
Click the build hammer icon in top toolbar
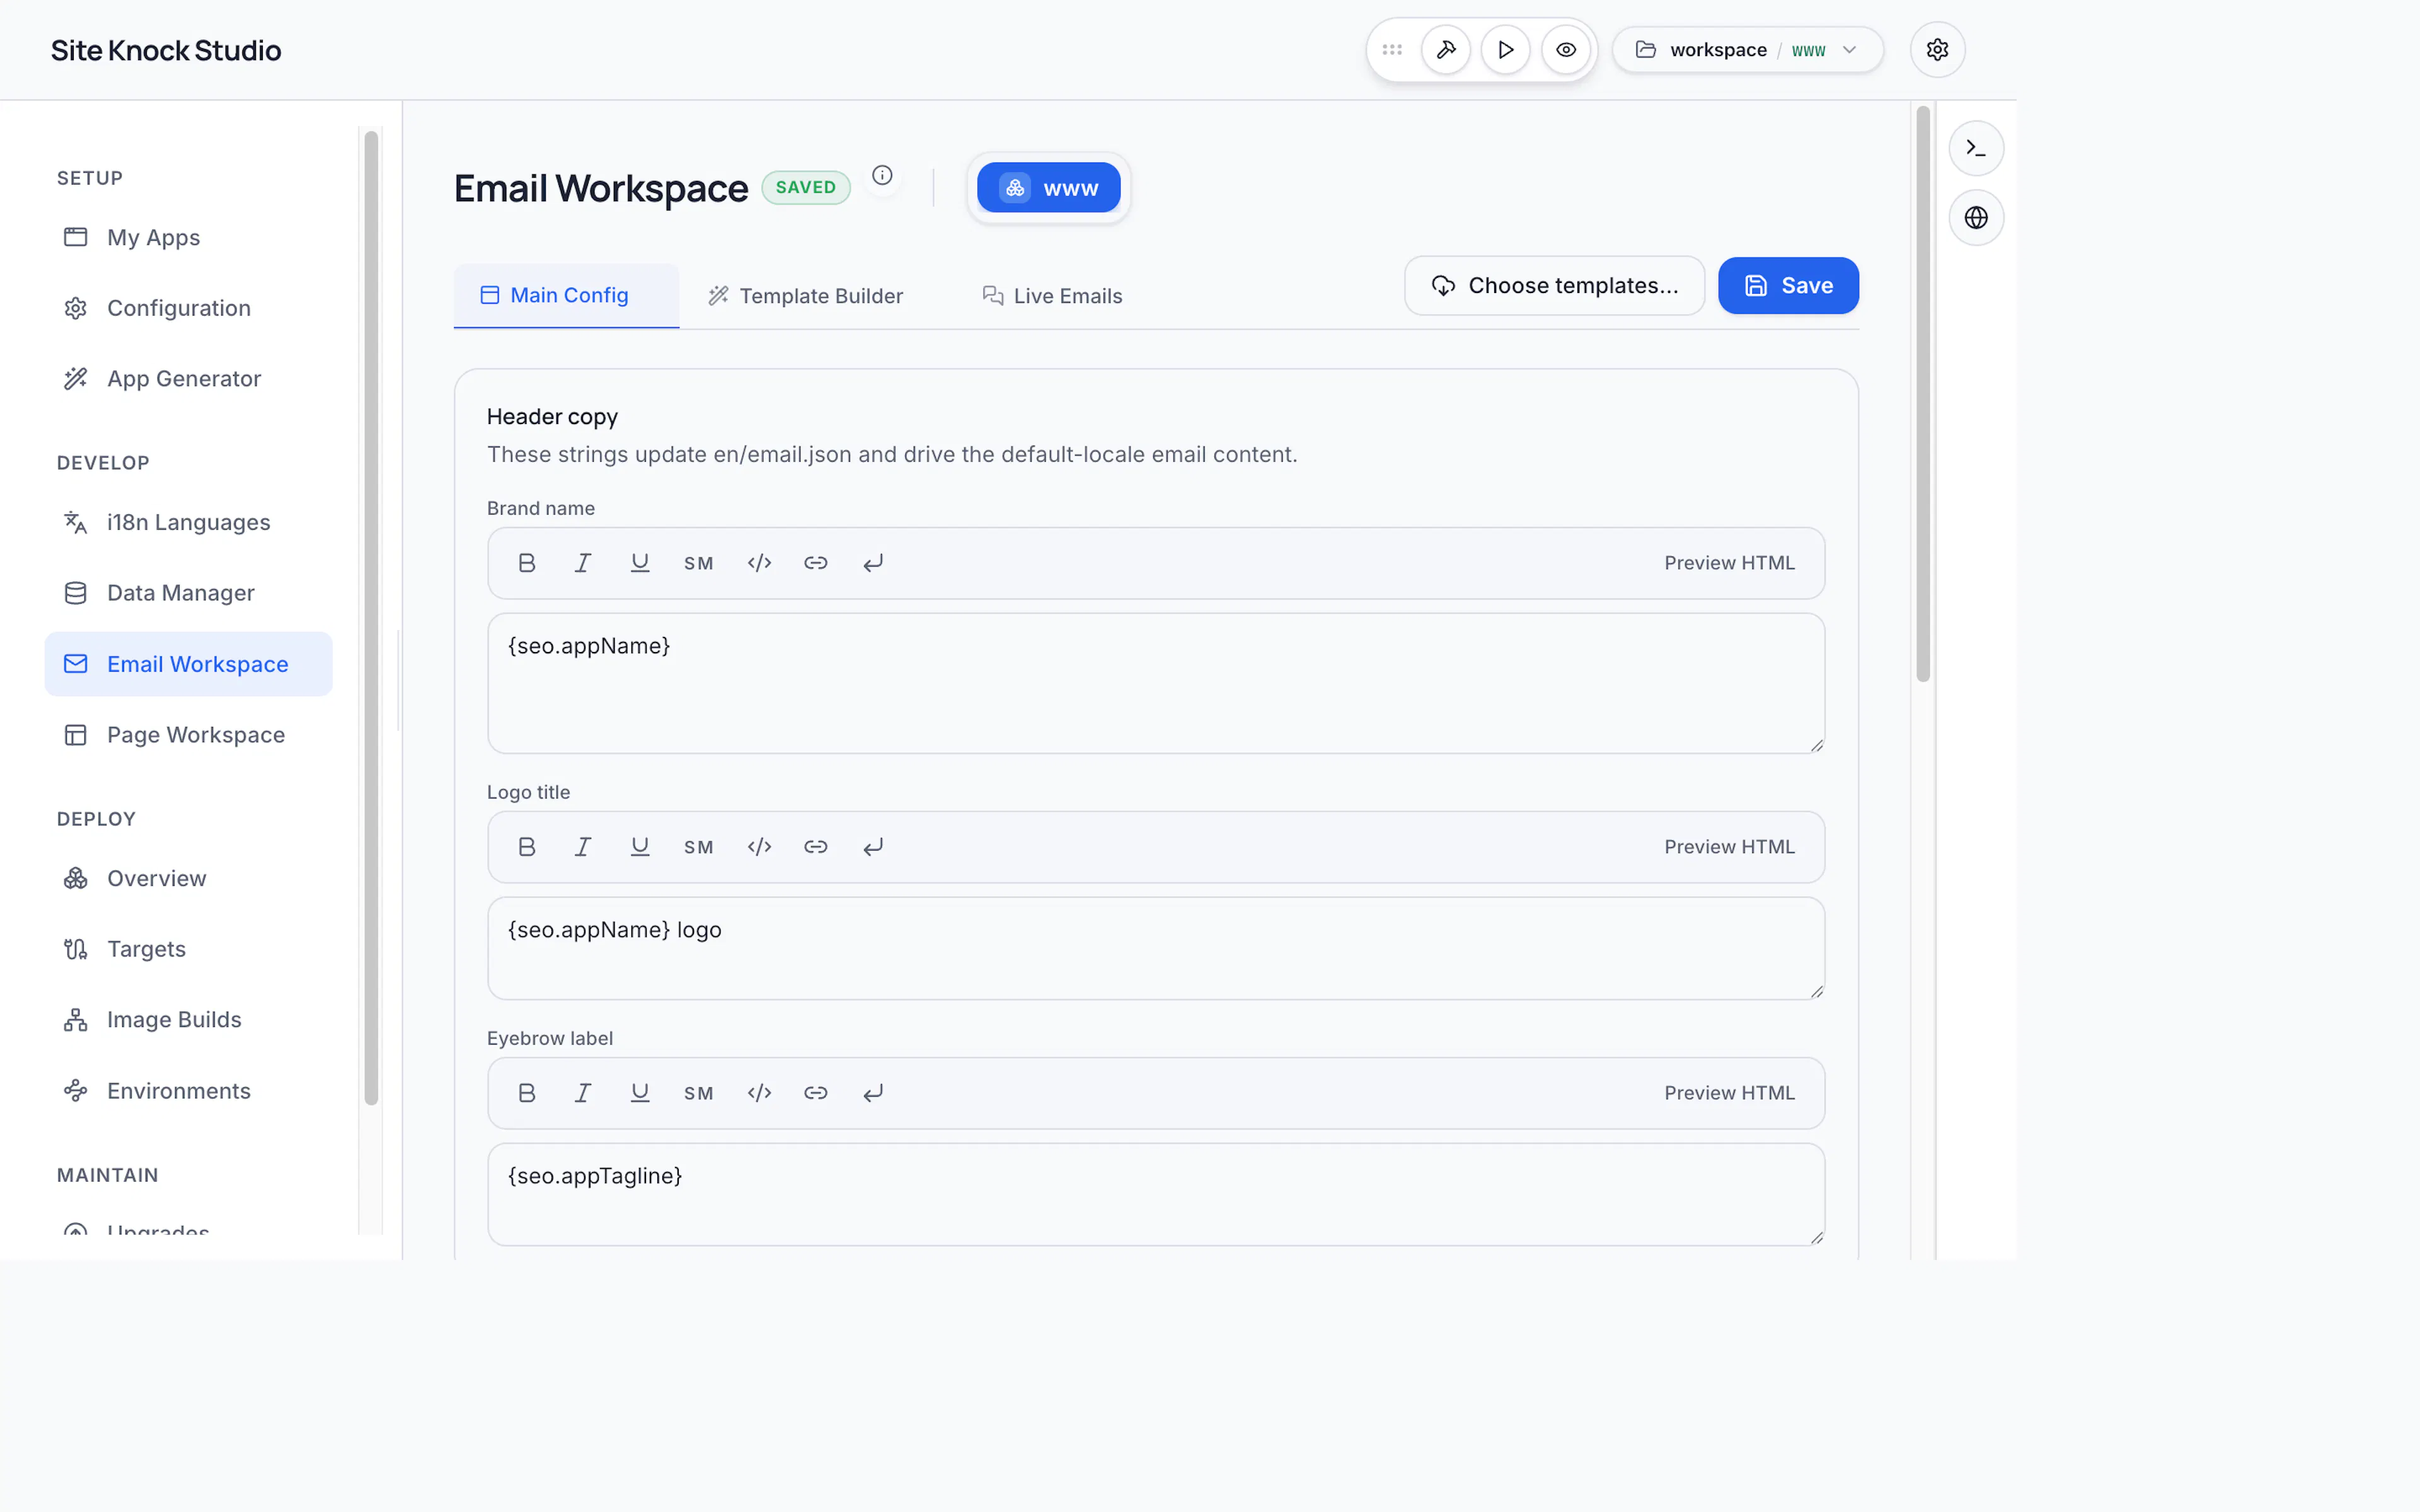[1446, 50]
